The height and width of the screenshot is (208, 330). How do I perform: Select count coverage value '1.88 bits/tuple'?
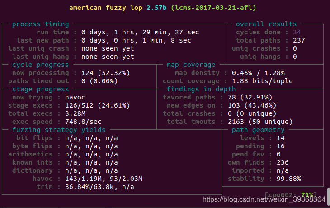point(262,81)
